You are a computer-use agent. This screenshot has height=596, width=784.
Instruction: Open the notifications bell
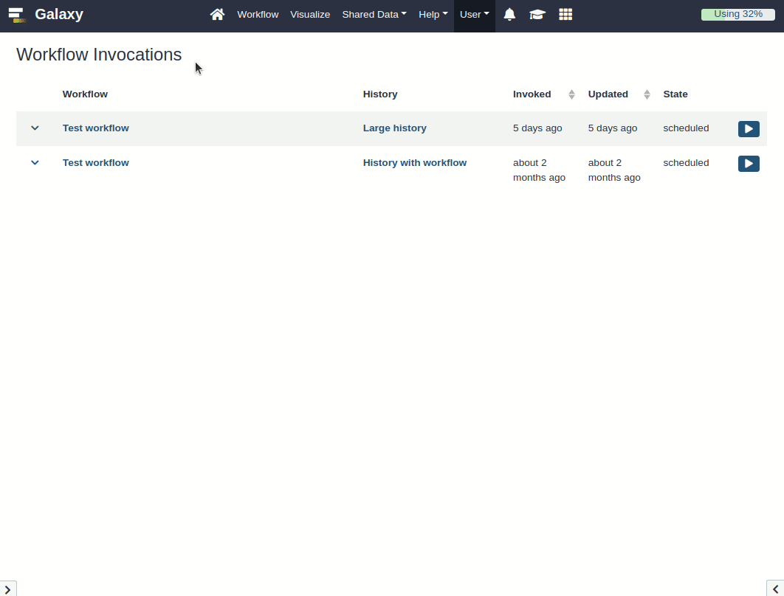[x=509, y=14]
